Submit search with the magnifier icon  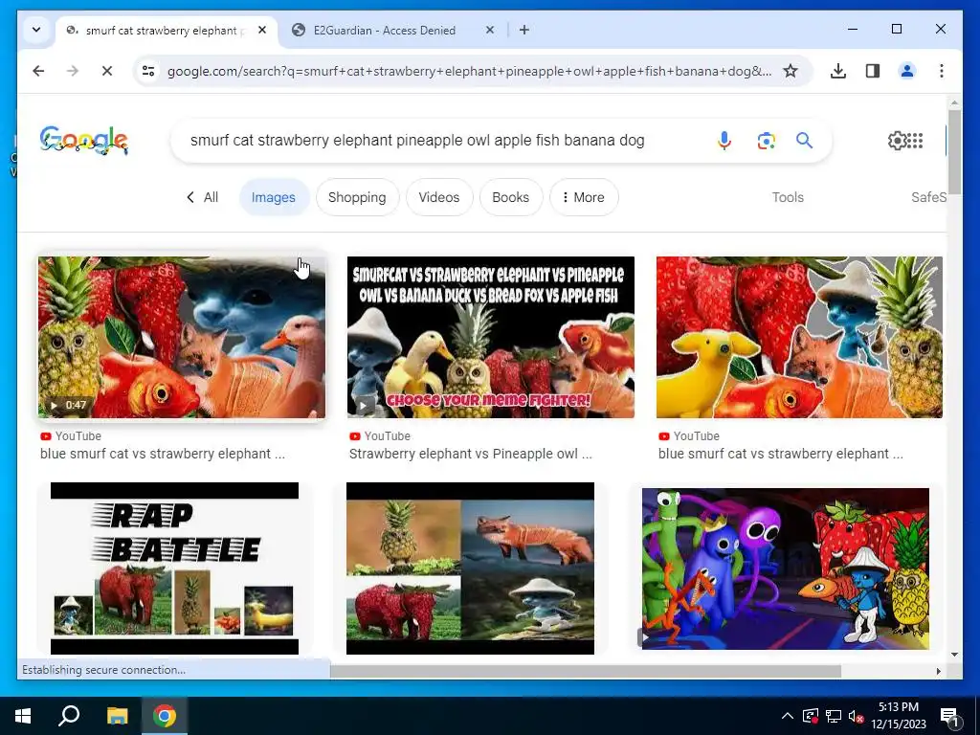pyautogui.click(x=804, y=140)
